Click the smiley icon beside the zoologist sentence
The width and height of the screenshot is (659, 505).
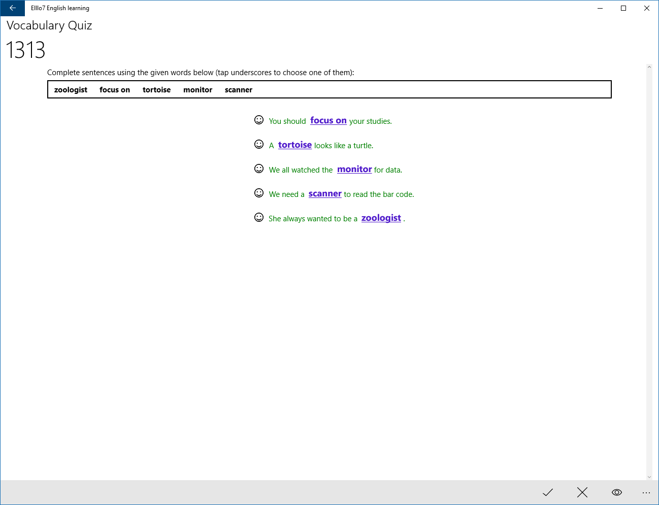click(x=259, y=217)
